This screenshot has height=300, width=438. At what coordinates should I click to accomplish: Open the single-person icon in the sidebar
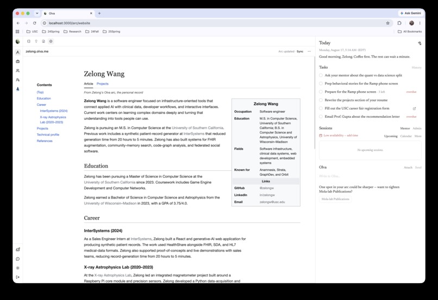(x=17, y=80)
